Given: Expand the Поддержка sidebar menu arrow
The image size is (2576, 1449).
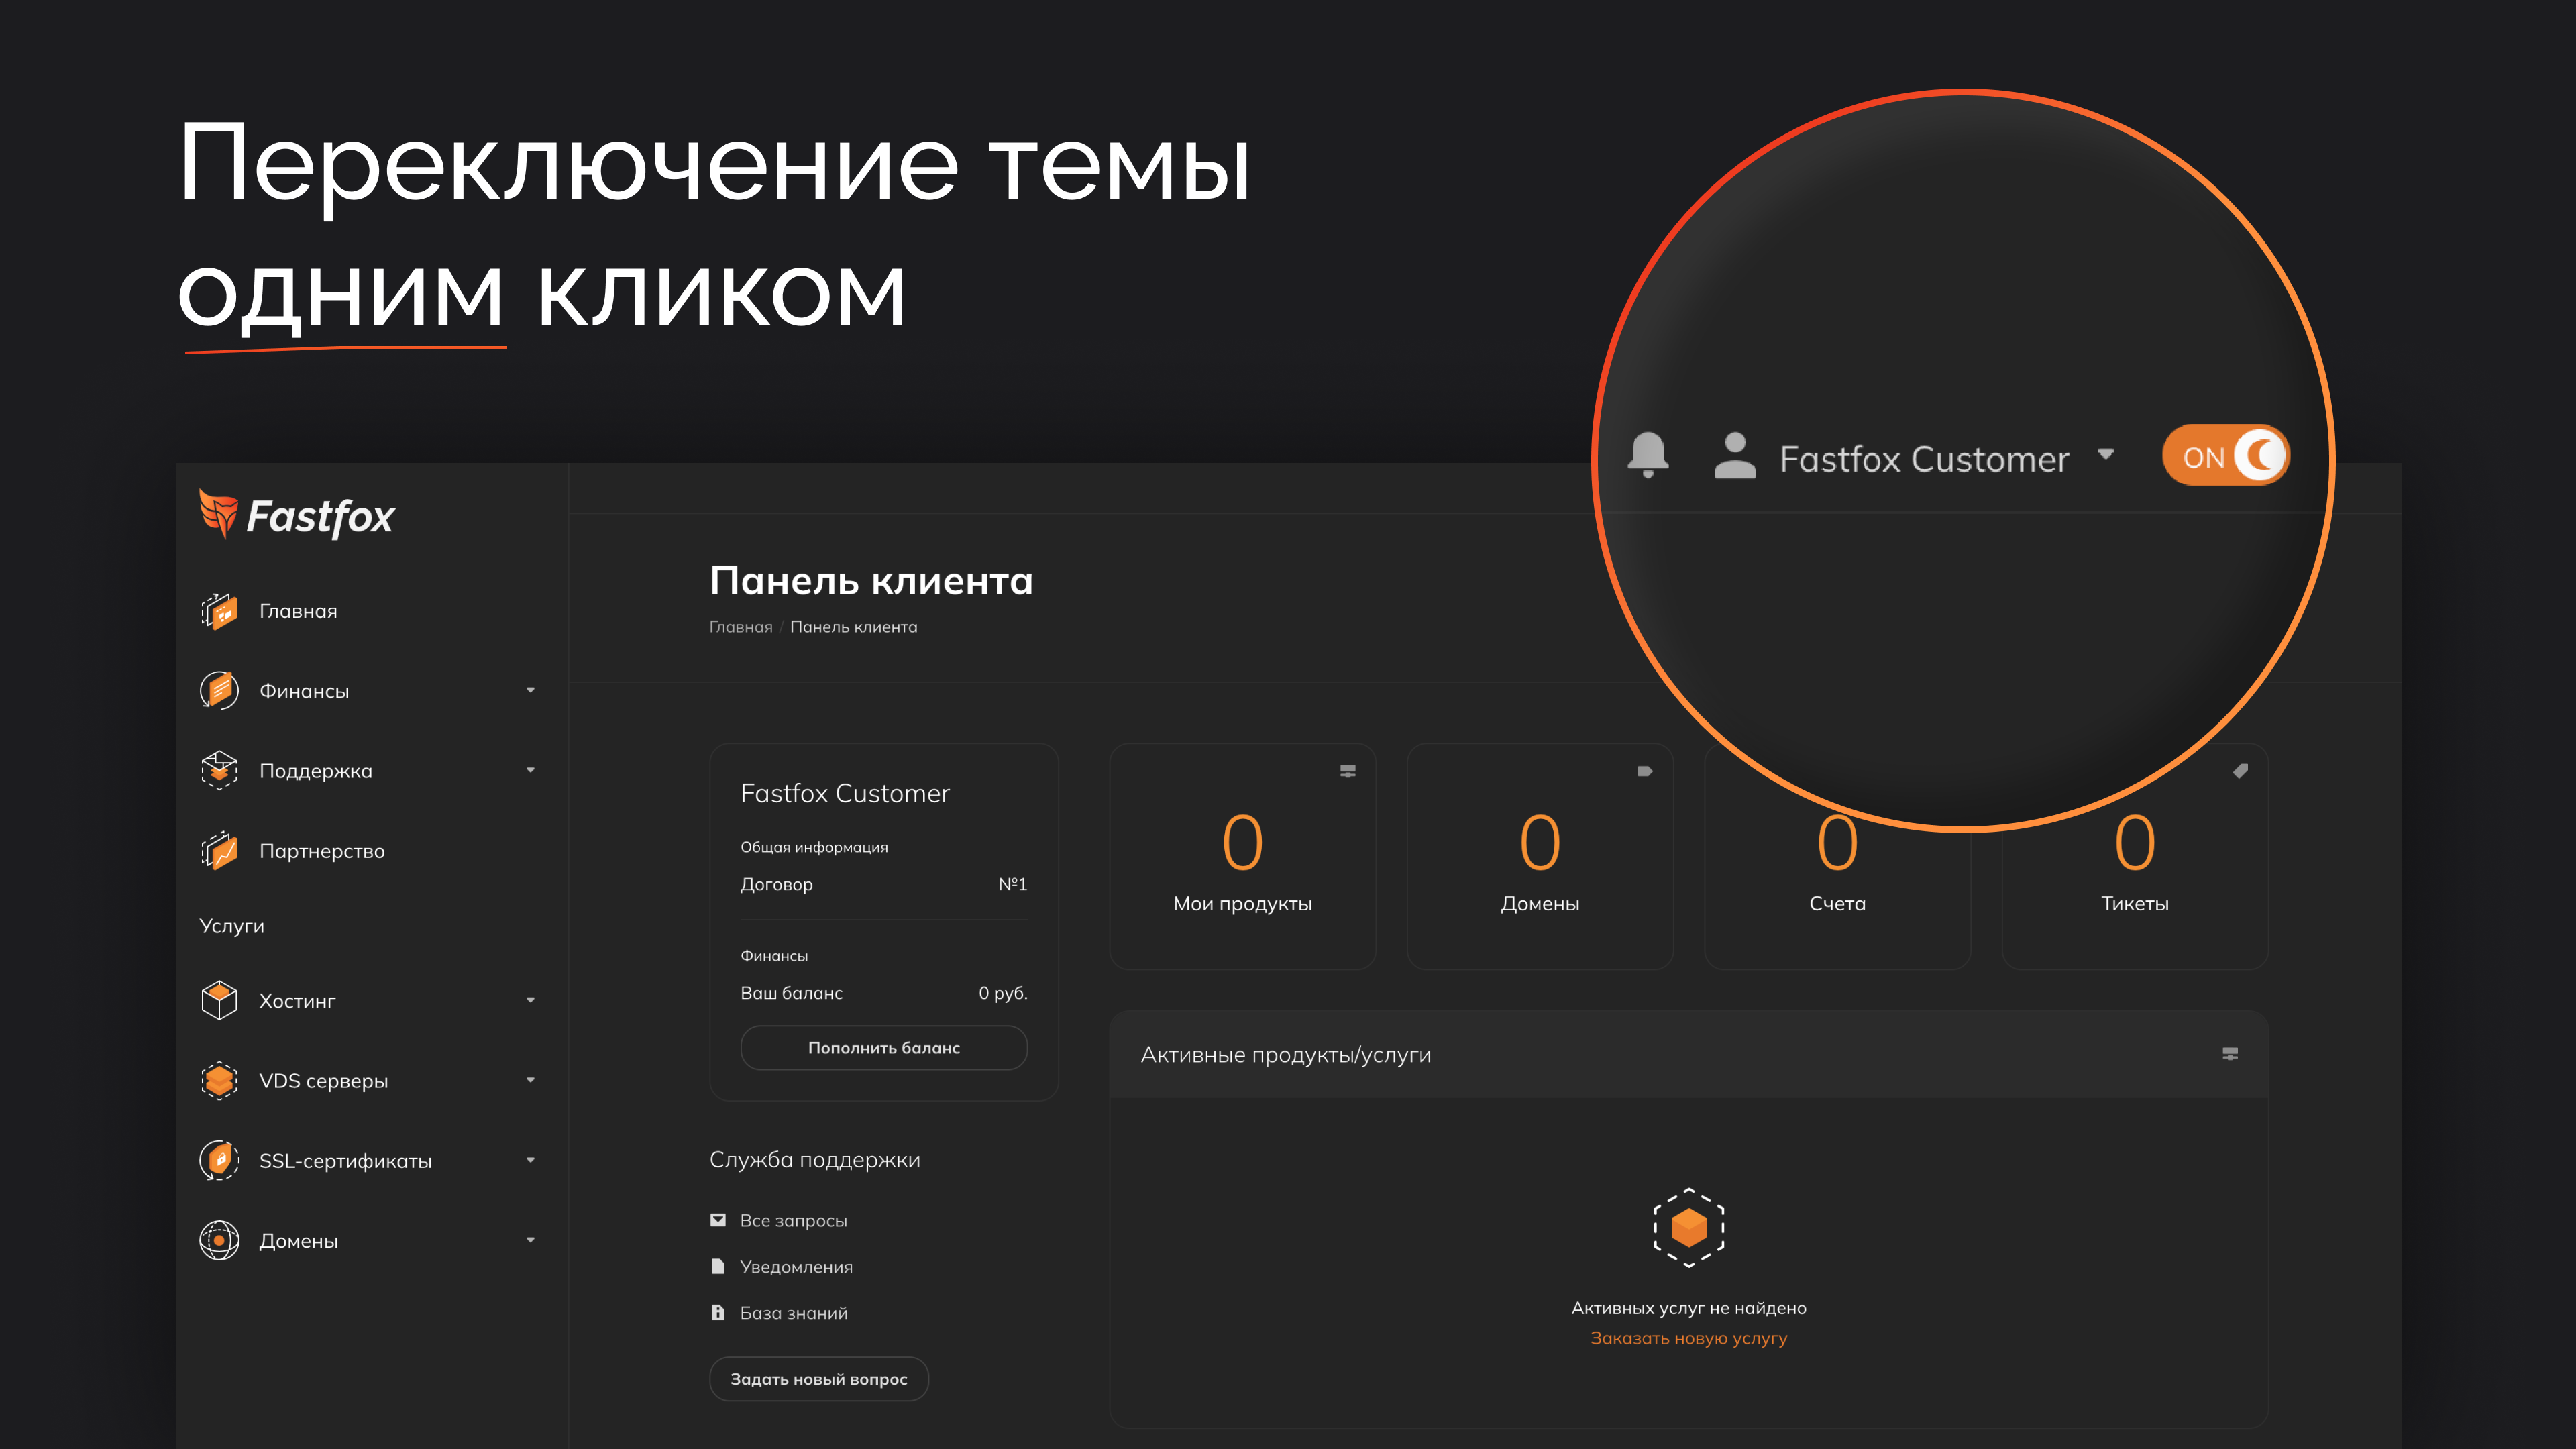Looking at the screenshot, I should 530,770.
